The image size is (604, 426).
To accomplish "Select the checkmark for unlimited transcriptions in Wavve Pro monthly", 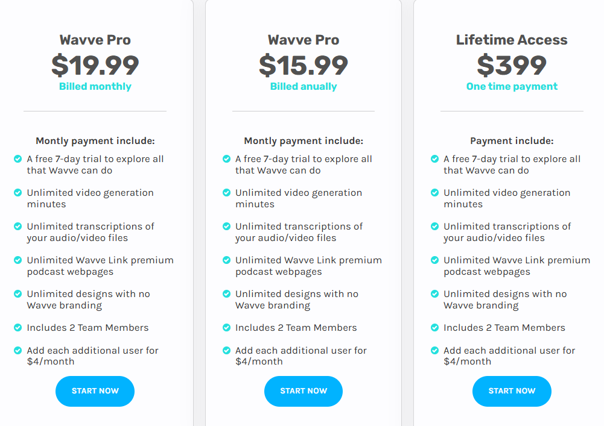I will coord(17,227).
